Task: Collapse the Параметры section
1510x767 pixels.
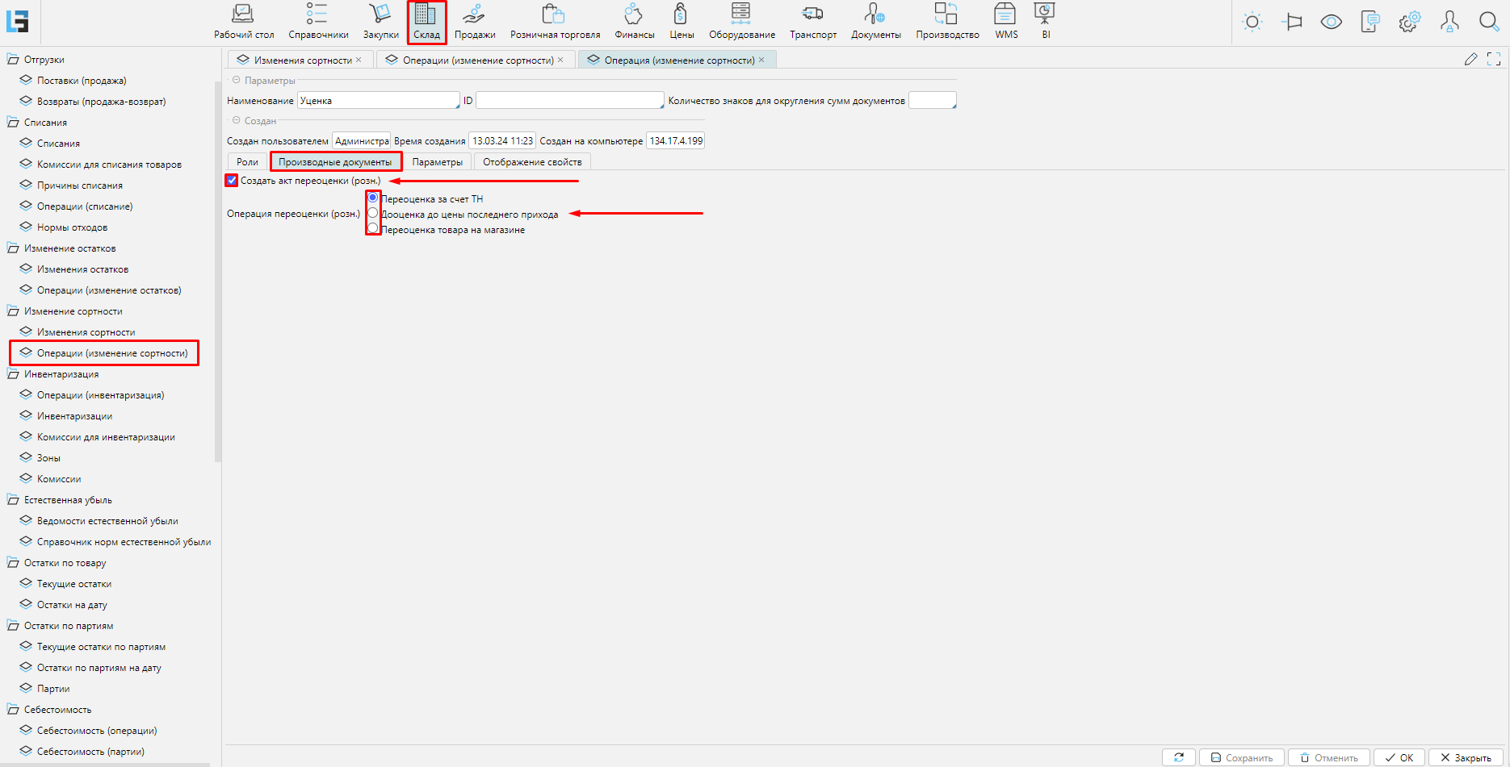Action: (x=237, y=81)
